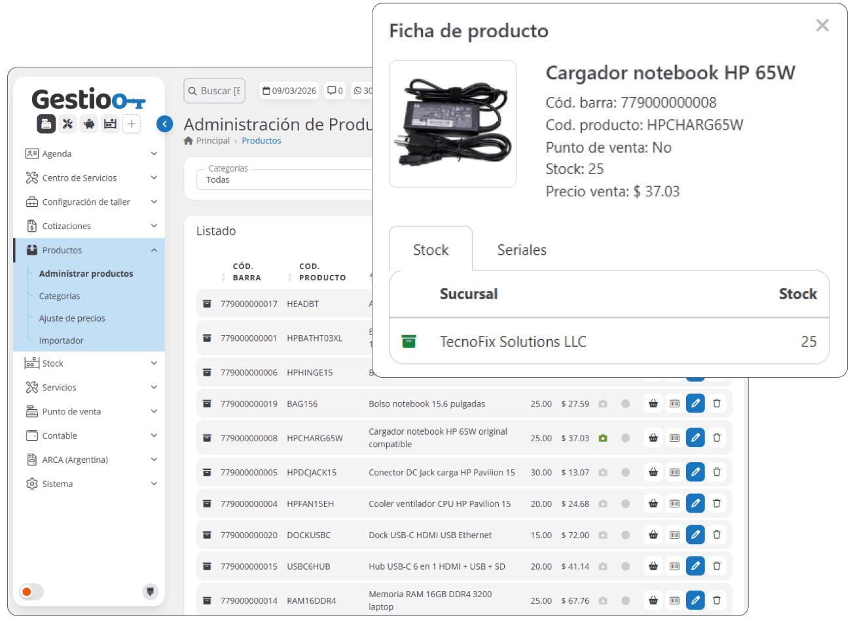The image size is (851, 622).
Task: Collapse the Productos section
Action: (x=90, y=250)
